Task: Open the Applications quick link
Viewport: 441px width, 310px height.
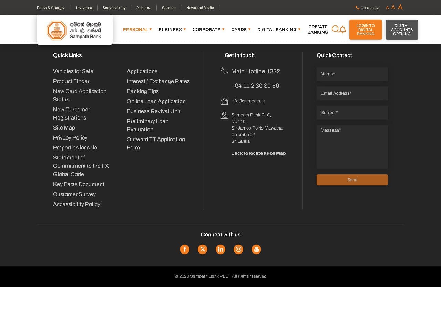Action: 142,71
